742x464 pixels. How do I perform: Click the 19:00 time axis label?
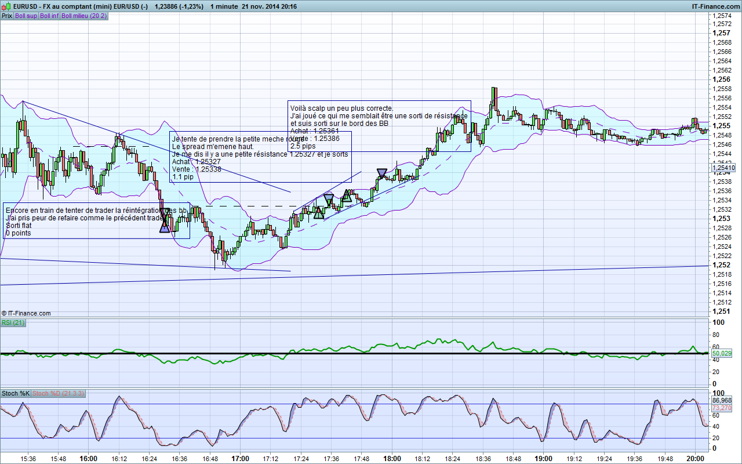coord(544,458)
